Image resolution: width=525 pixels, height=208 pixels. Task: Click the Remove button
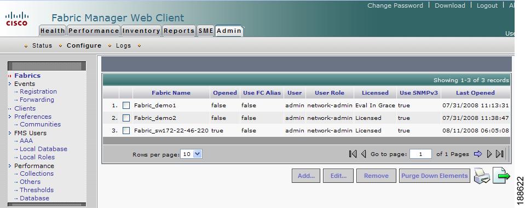pyautogui.click(x=376, y=176)
